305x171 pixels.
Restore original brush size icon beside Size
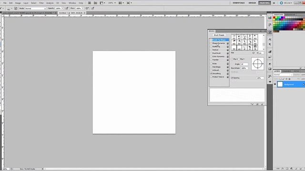pos(253,53)
